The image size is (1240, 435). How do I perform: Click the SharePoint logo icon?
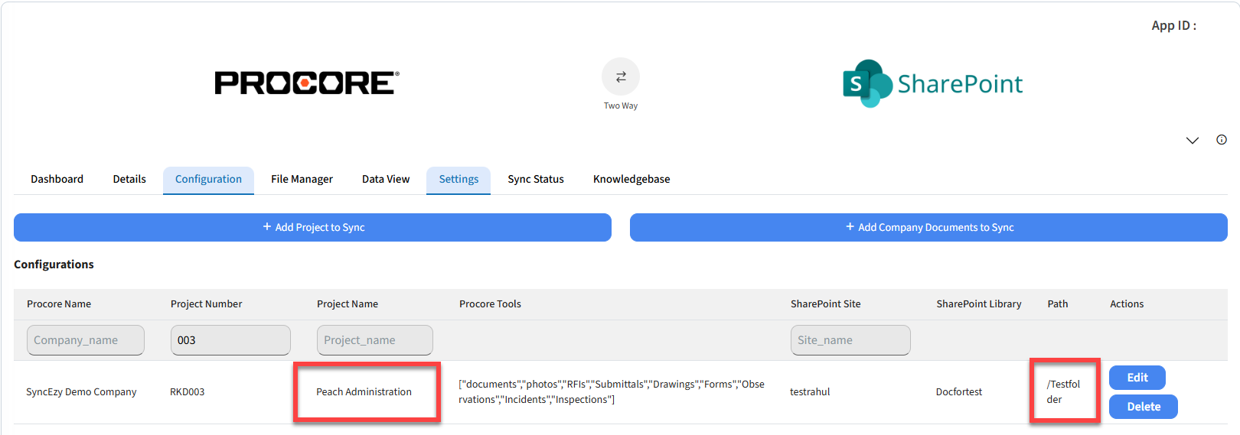click(866, 83)
